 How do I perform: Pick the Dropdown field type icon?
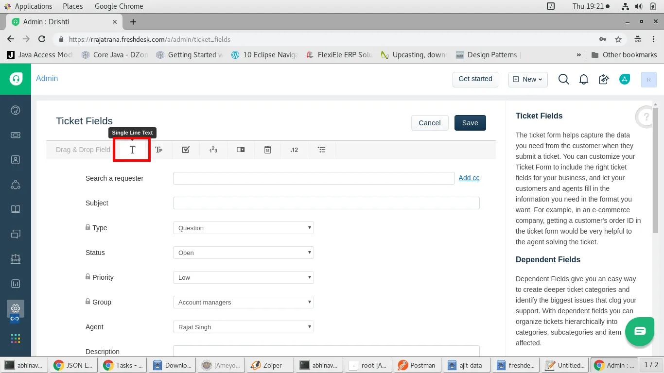(x=241, y=150)
